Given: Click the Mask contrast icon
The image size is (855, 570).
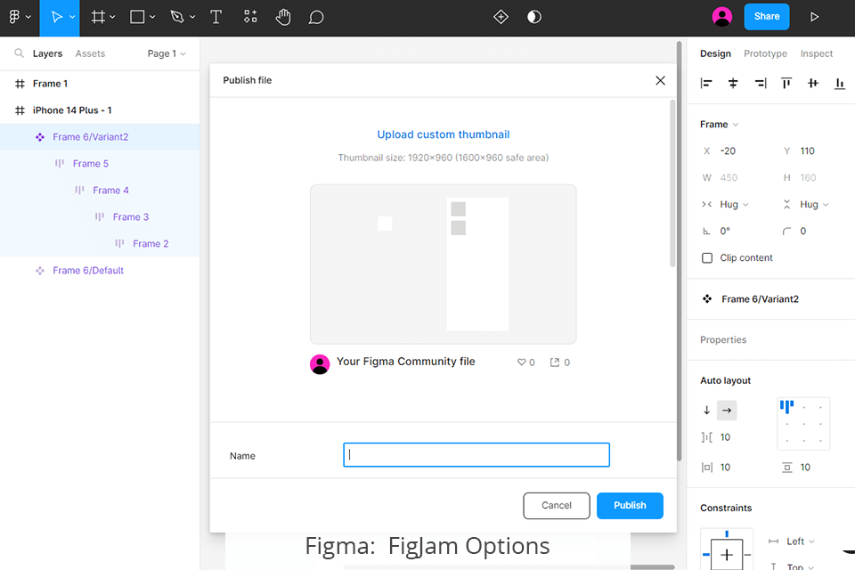Looking at the screenshot, I should click(x=534, y=17).
